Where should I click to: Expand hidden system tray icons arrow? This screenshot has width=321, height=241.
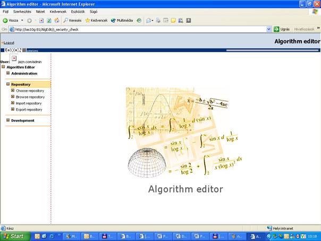coord(269,237)
